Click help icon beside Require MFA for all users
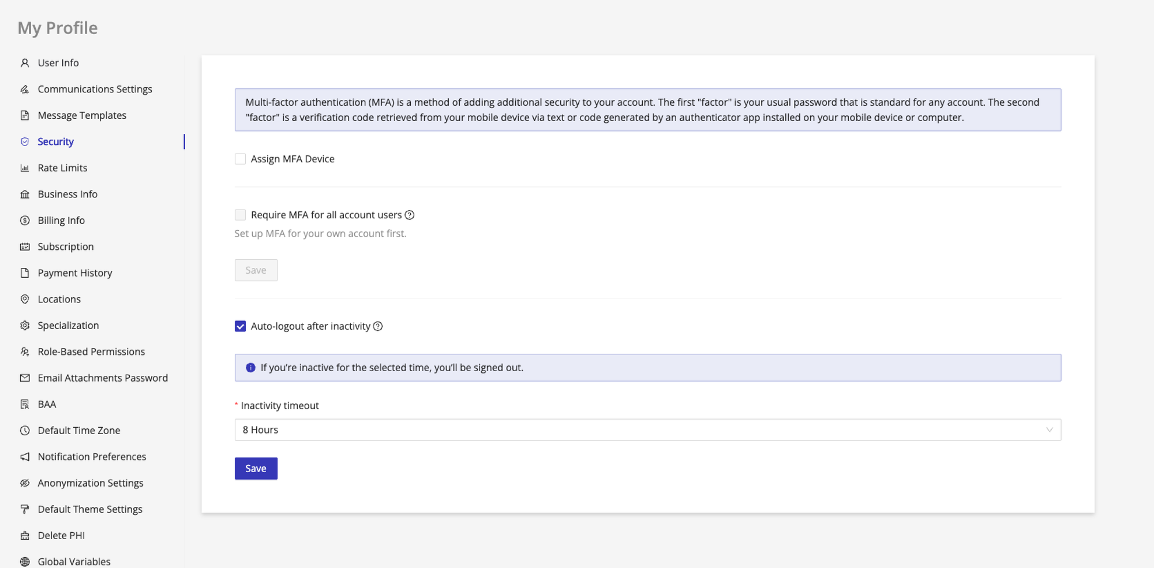The width and height of the screenshot is (1154, 568). pos(410,215)
